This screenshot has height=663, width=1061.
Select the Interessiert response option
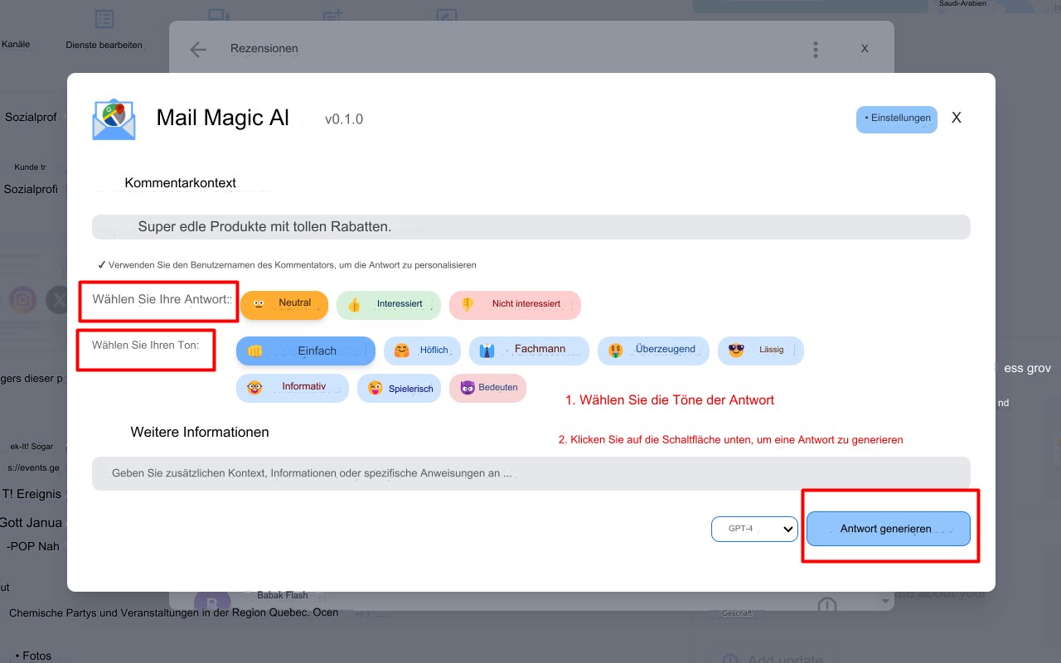coord(390,305)
